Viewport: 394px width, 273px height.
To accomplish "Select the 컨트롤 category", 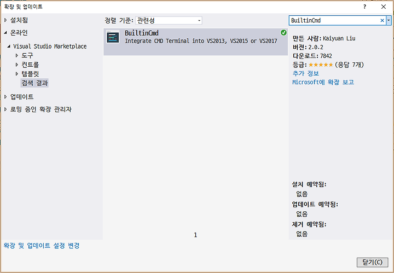I will [x=30, y=65].
